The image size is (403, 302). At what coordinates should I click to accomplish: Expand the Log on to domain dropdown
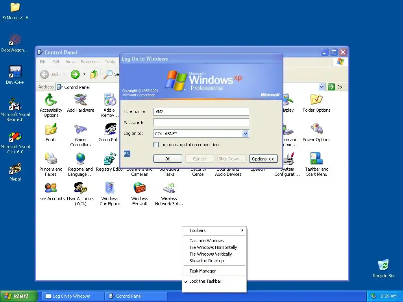point(246,134)
